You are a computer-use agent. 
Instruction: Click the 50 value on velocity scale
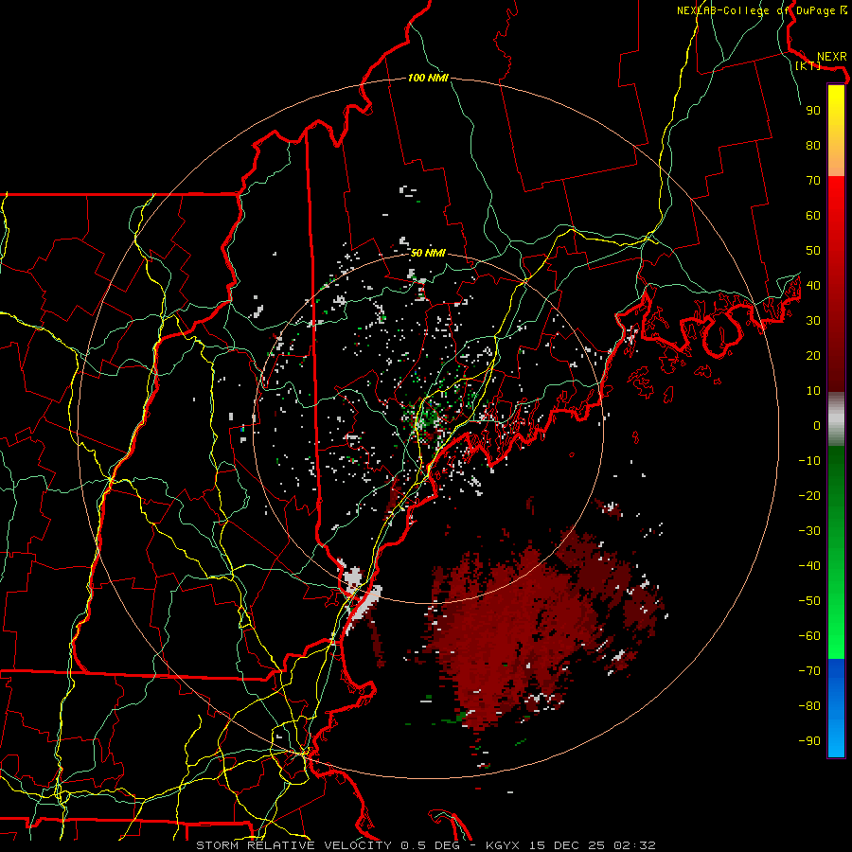tap(813, 251)
